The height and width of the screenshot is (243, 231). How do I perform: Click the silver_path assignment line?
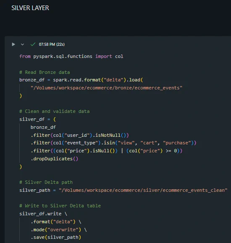pyautogui.click(x=123, y=190)
